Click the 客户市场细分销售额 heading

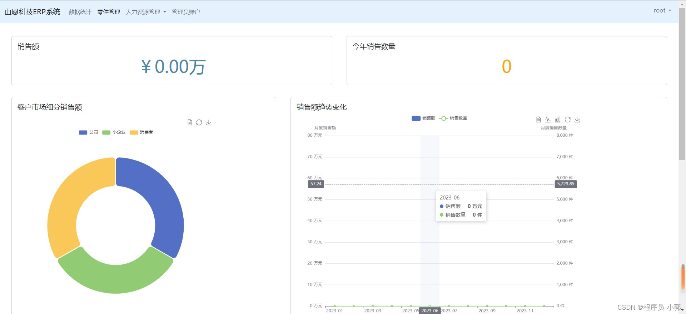pyautogui.click(x=50, y=107)
